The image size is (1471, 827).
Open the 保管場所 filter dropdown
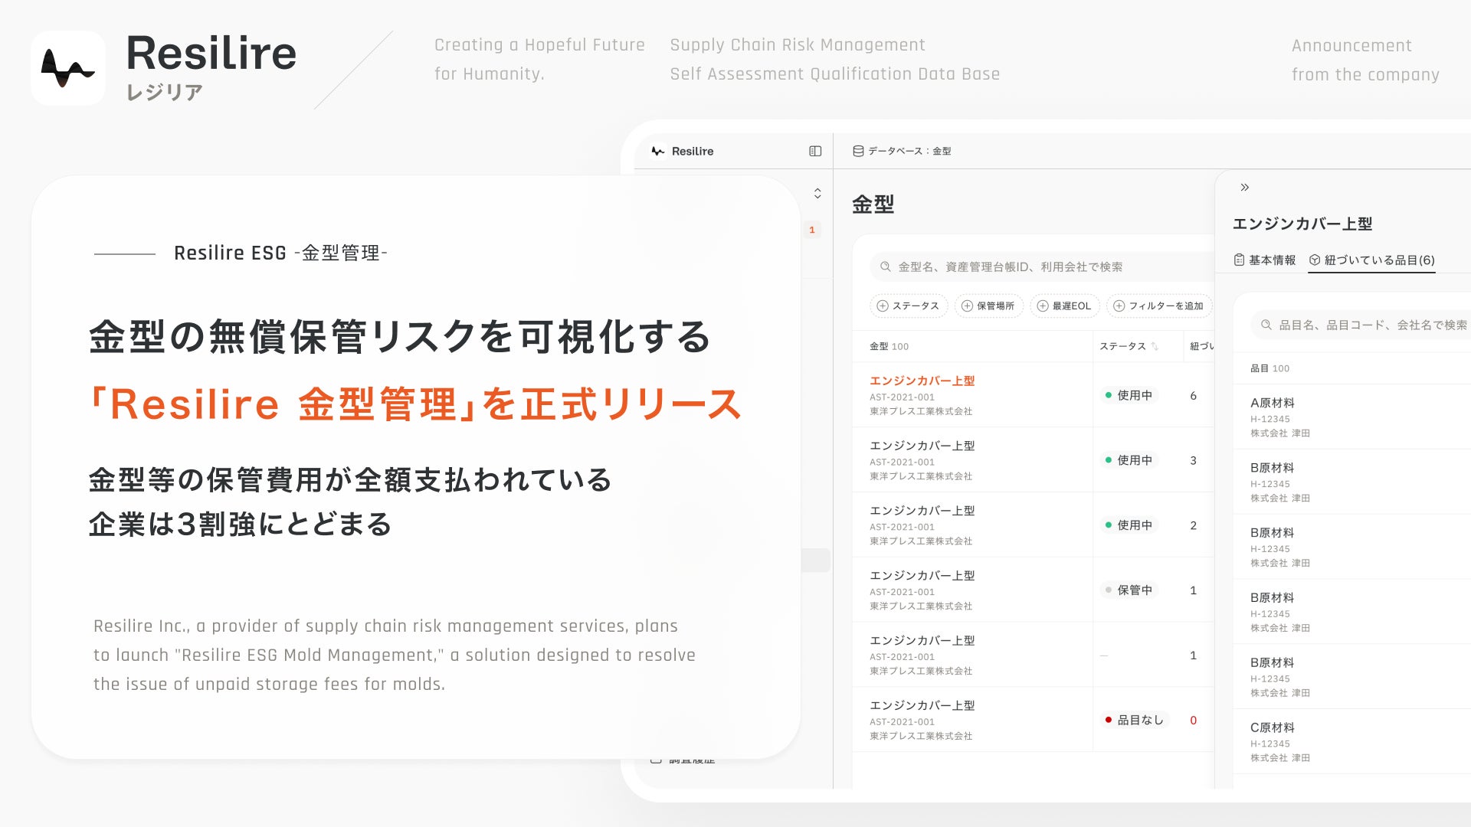tap(988, 306)
